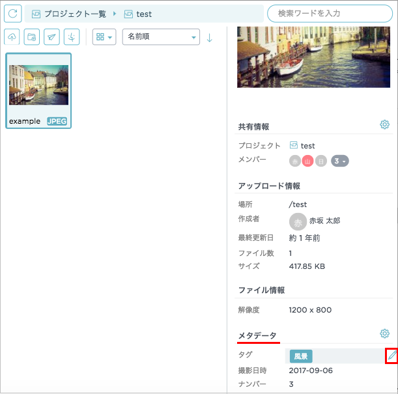The image size is (398, 394).
Task: Click the download arrow toolbar icon
Action: pos(72,36)
